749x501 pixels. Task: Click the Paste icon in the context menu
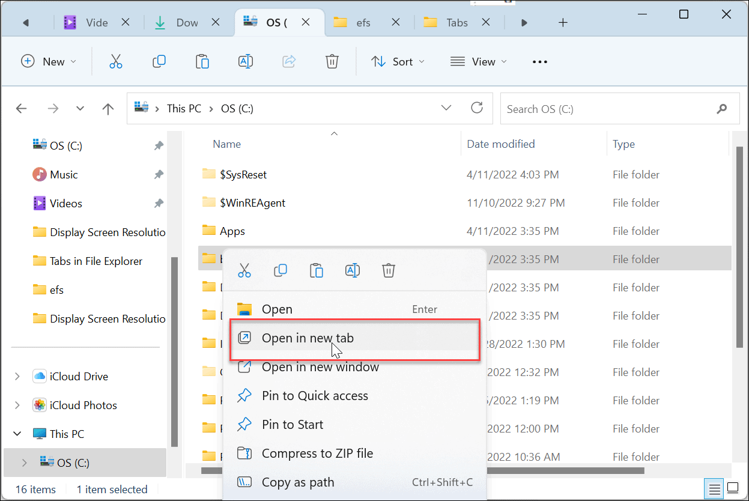(x=317, y=271)
